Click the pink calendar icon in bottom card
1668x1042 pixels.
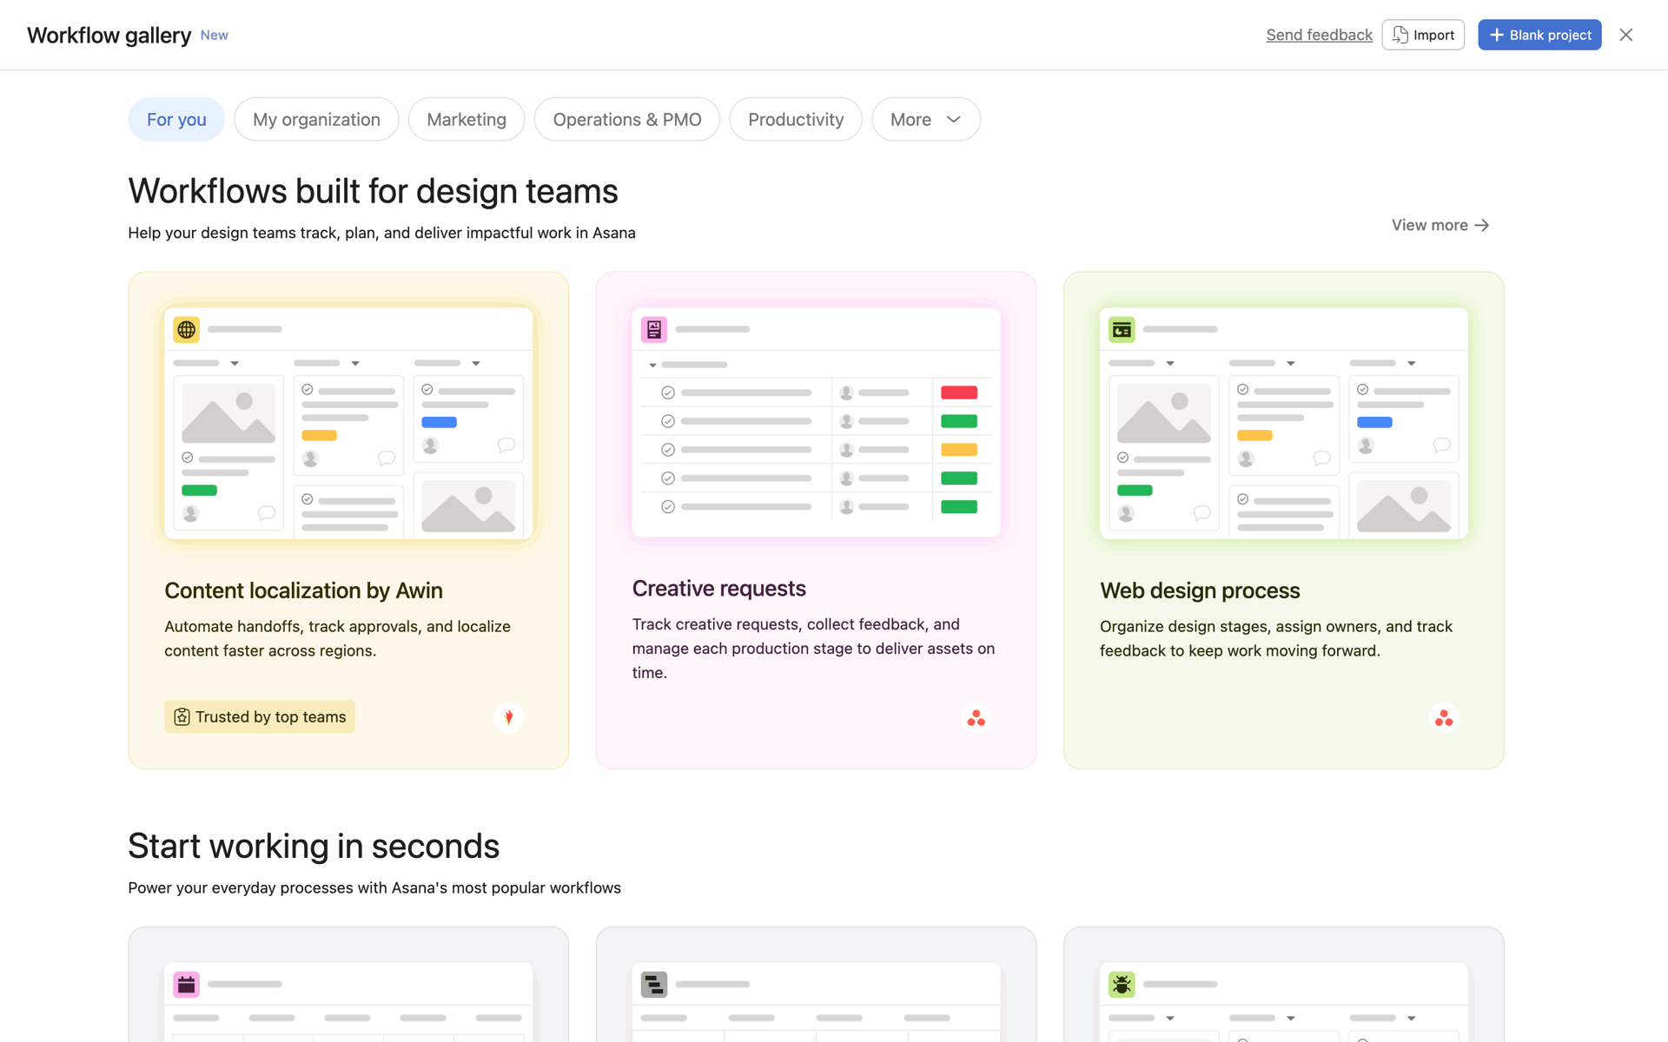tap(186, 984)
